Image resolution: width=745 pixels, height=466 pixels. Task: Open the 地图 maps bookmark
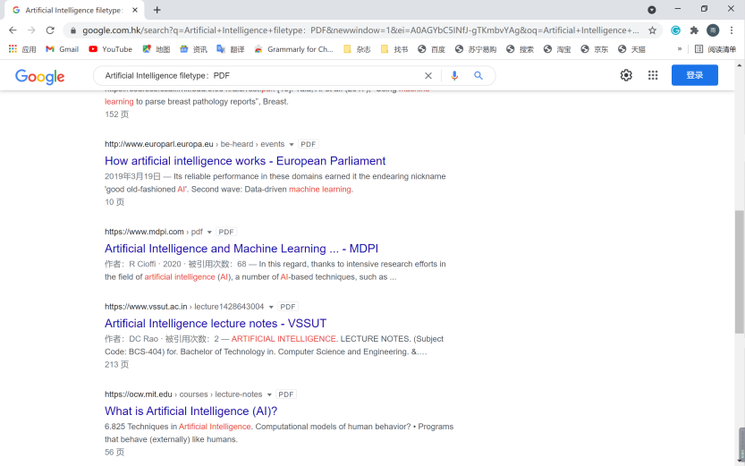pos(157,49)
